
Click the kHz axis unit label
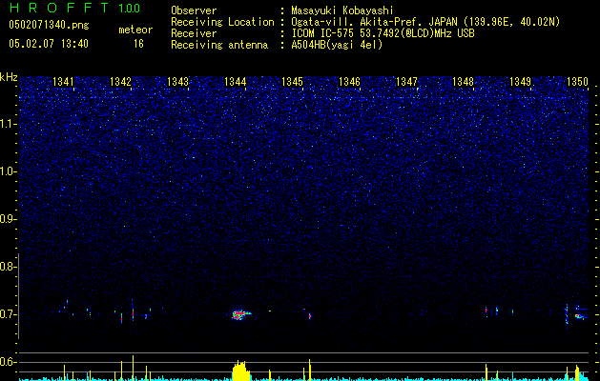[x=9, y=77]
